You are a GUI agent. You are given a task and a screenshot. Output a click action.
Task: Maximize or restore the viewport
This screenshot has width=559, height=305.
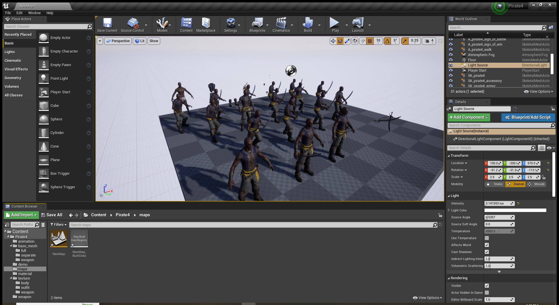click(x=440, y=41)
